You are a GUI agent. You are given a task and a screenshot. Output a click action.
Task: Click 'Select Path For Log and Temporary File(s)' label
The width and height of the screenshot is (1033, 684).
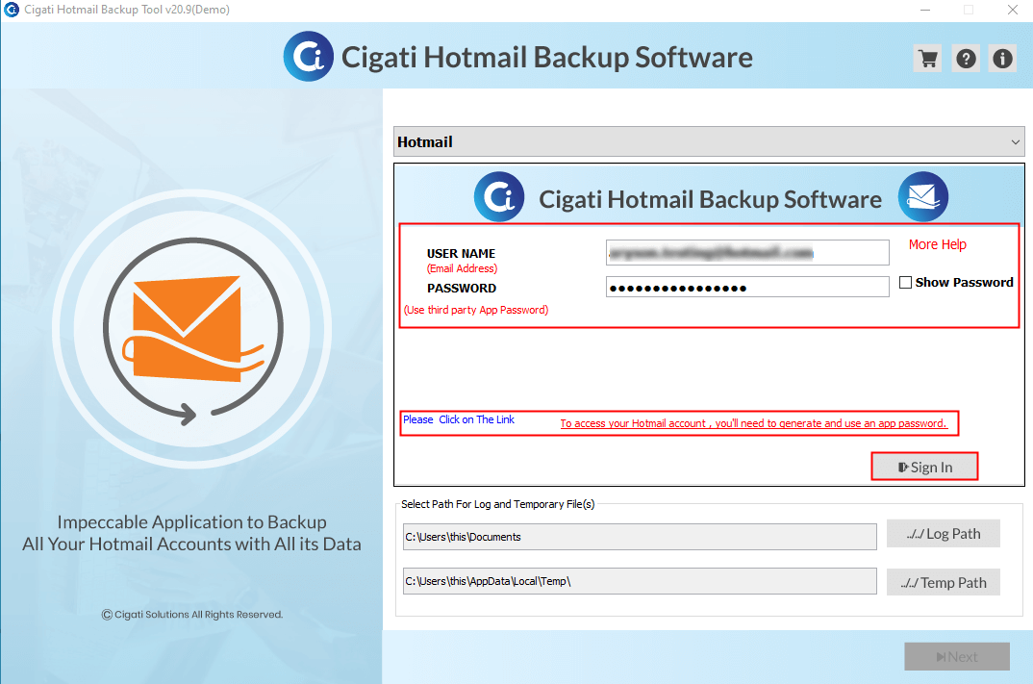(x=498, y=504)
